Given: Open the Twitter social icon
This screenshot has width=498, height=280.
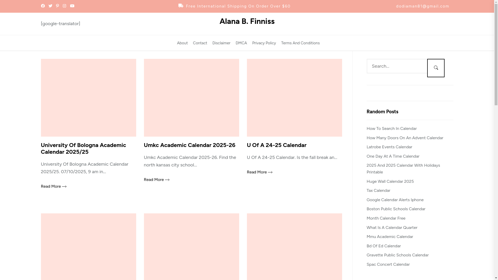Looking at the screenshot, I should click(50, 6).
